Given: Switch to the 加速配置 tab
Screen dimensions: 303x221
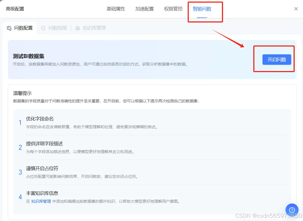Looking at the screenshot, I should pos(144,9).
